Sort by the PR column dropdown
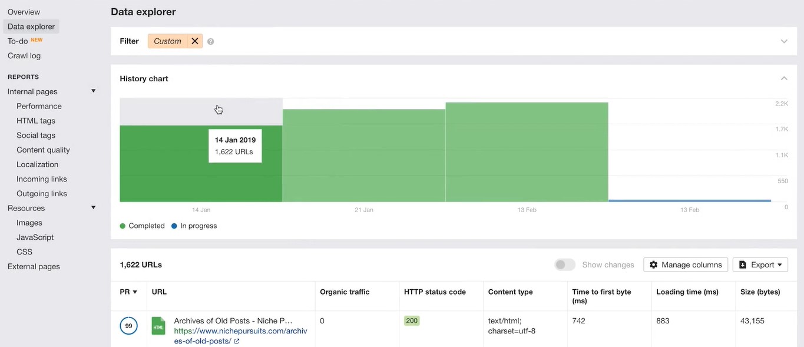 click(x=128, y=292)
